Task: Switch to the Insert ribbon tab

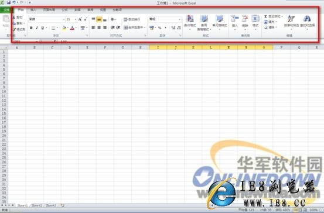Action: click(33, 10)
